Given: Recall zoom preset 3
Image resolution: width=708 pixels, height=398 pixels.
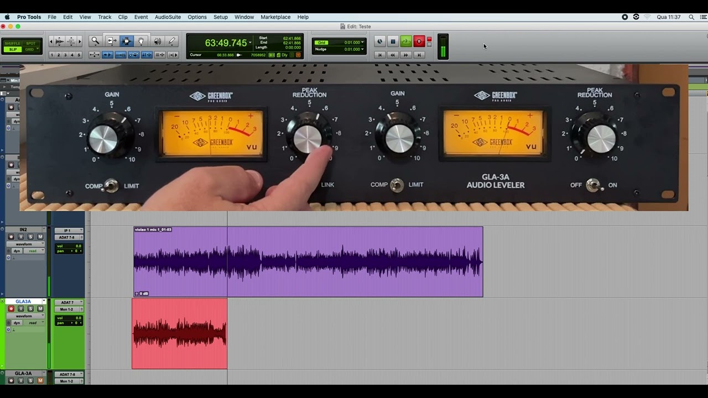Looking at the screenshot, I should point(65,55).
